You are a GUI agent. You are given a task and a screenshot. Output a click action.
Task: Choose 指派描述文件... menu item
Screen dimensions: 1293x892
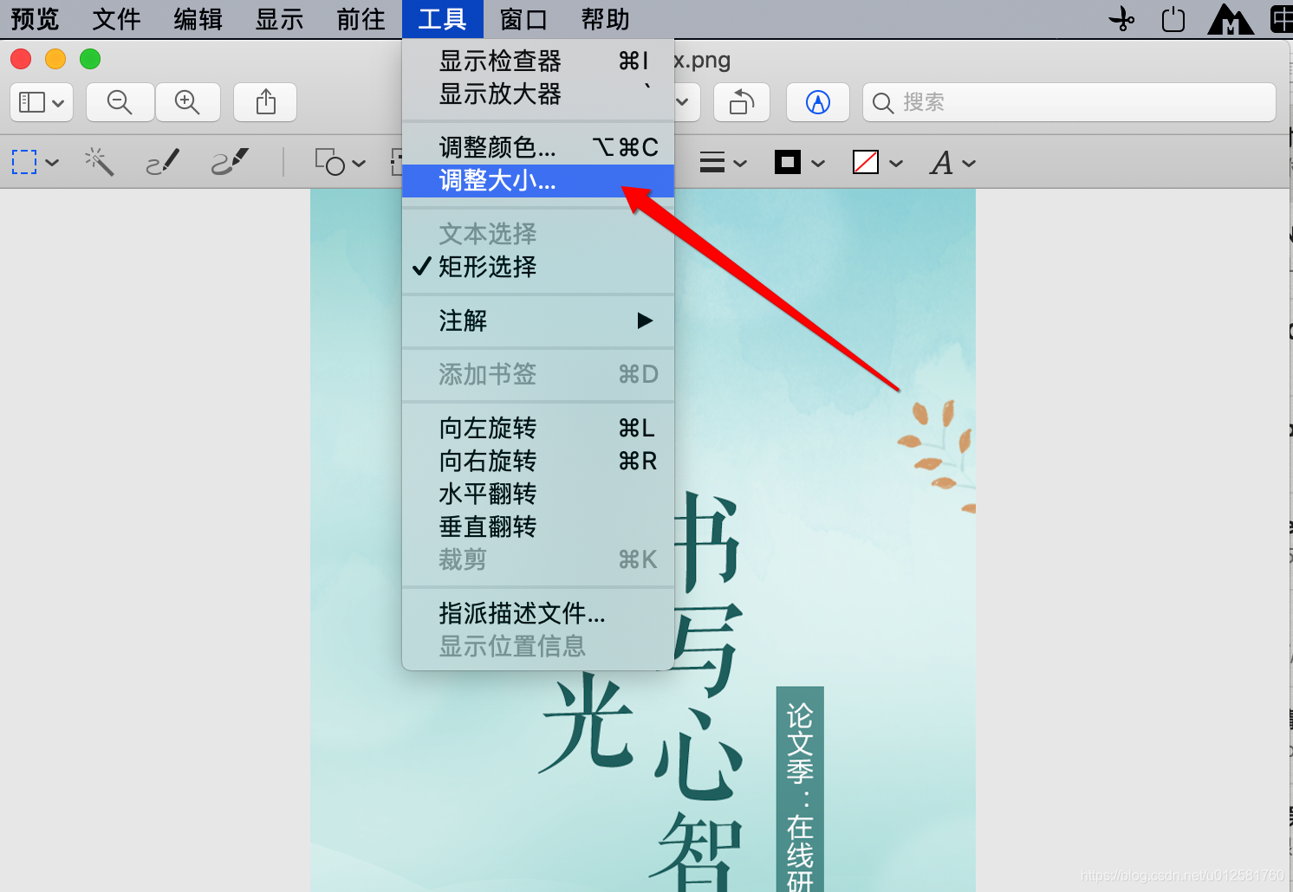click(538, 613)
